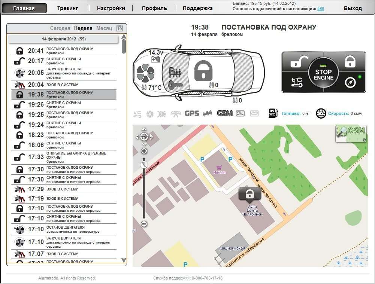Click the ignition key icon on car diagram

point(176,85)
